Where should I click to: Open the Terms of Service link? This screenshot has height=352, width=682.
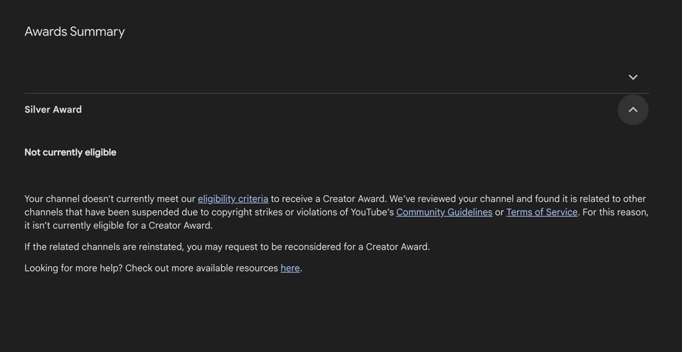click(x=542, y=212)
